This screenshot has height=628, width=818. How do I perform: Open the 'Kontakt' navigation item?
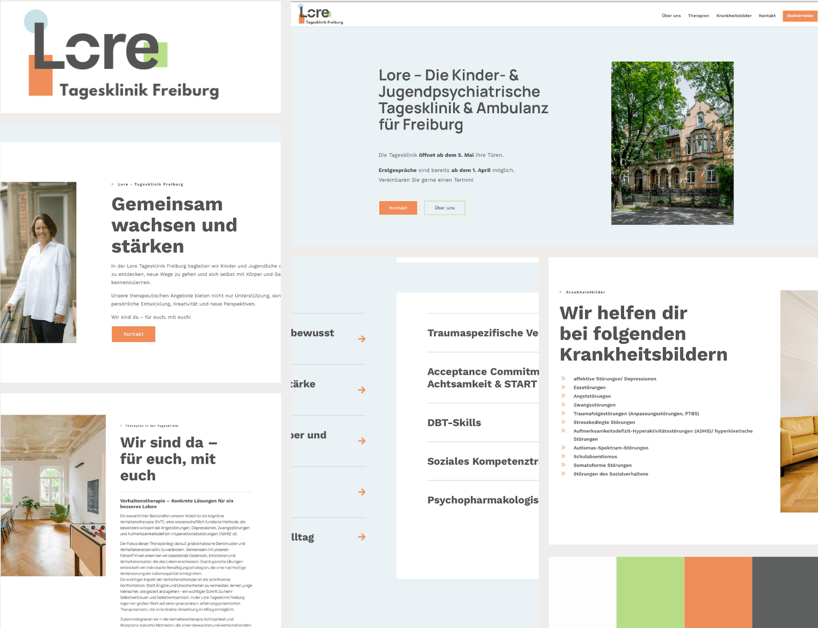tap(767, 16)
